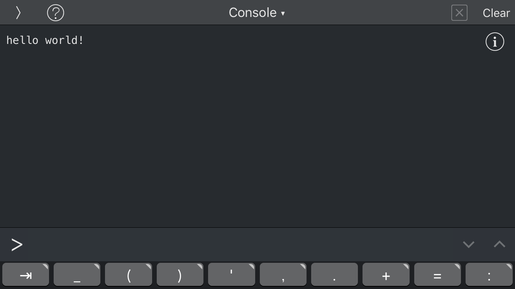This screenshot has width=515, height=289.
Task: Tap the underscore key
Action: click(x=77, y=275)
